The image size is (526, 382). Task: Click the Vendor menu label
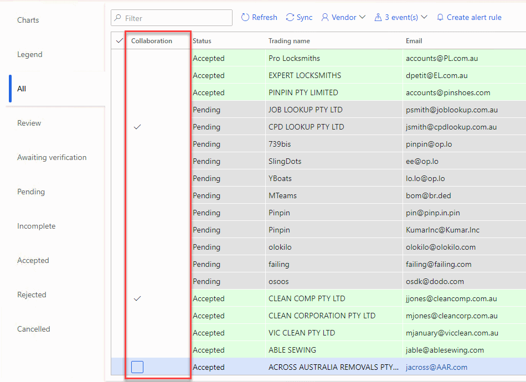click(344, 18)
